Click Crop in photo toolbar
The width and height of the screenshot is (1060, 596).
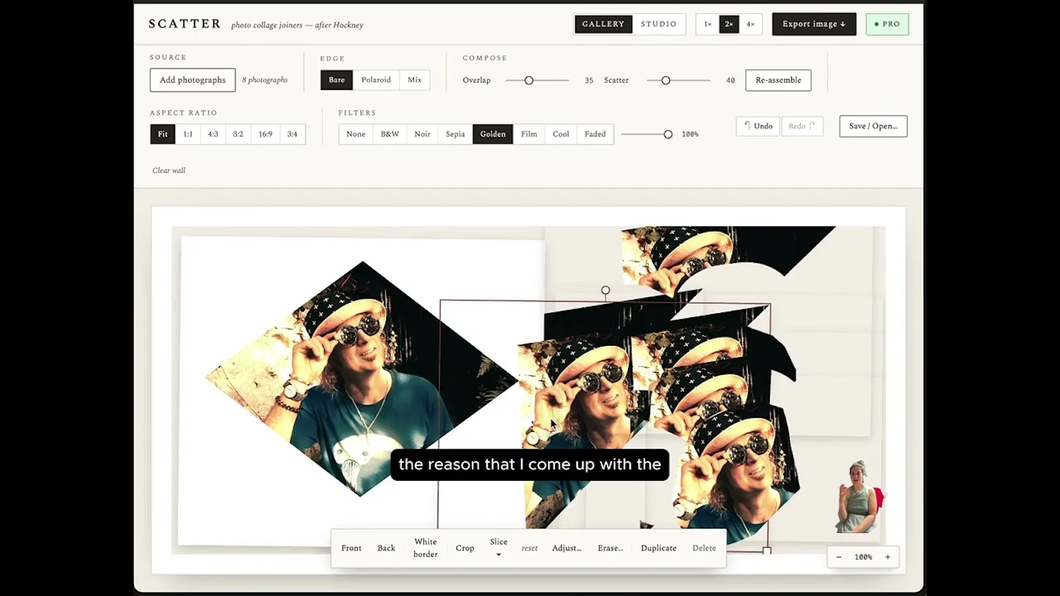pos(465,548)
